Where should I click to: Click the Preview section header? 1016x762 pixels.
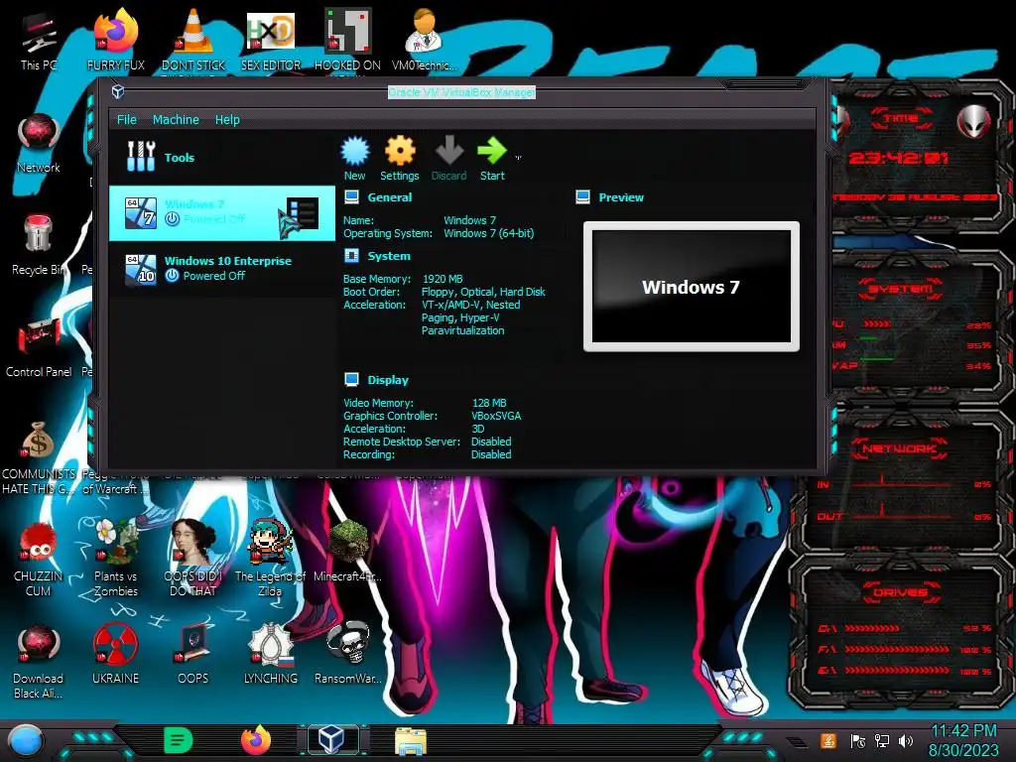[621, 197]
